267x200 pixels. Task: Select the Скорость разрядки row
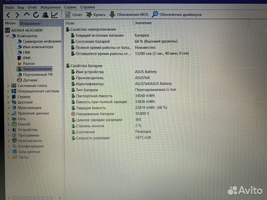click(111, 138)
